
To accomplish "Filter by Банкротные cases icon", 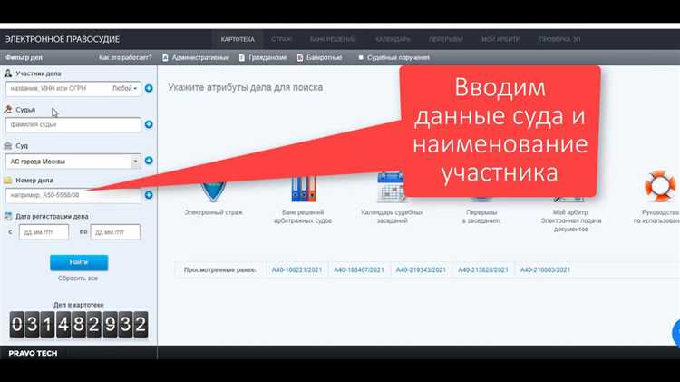I will (x=300, y=57).
